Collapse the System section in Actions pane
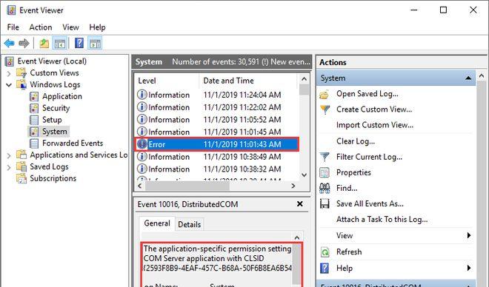Image resolution: width=489 pixels, height=287 pixels. tap(468, 78)
